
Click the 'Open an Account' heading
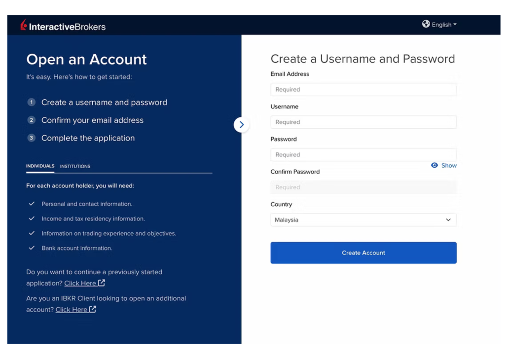86,60
